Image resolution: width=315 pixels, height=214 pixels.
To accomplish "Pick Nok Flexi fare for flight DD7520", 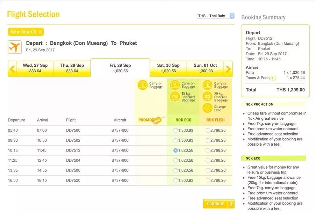I will 208,180.
